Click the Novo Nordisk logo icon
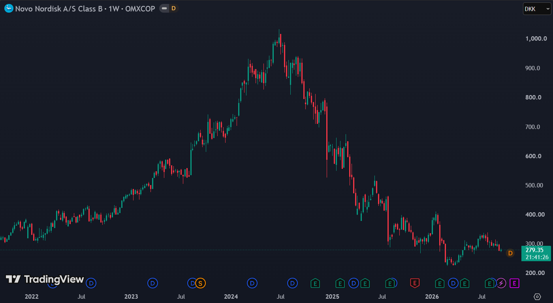 9,8
